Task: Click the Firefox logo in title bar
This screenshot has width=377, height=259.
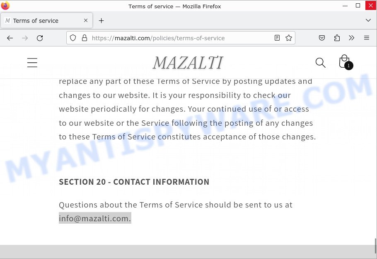Action: [x=5, y=5]
